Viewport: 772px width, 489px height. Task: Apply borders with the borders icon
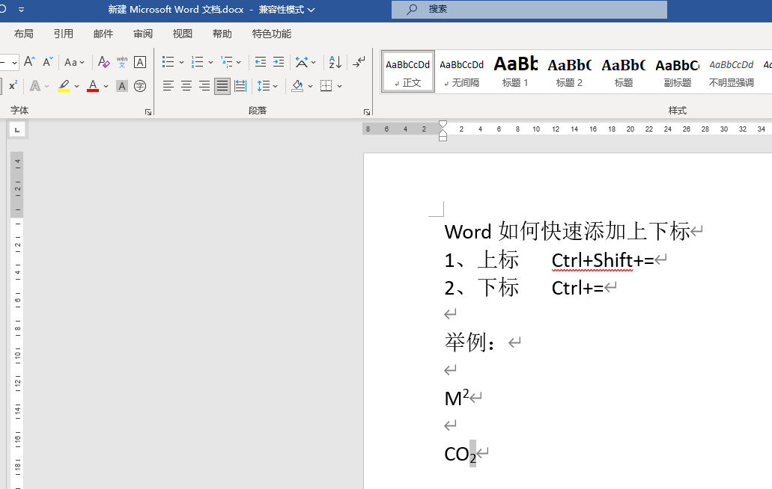(326, 86)
